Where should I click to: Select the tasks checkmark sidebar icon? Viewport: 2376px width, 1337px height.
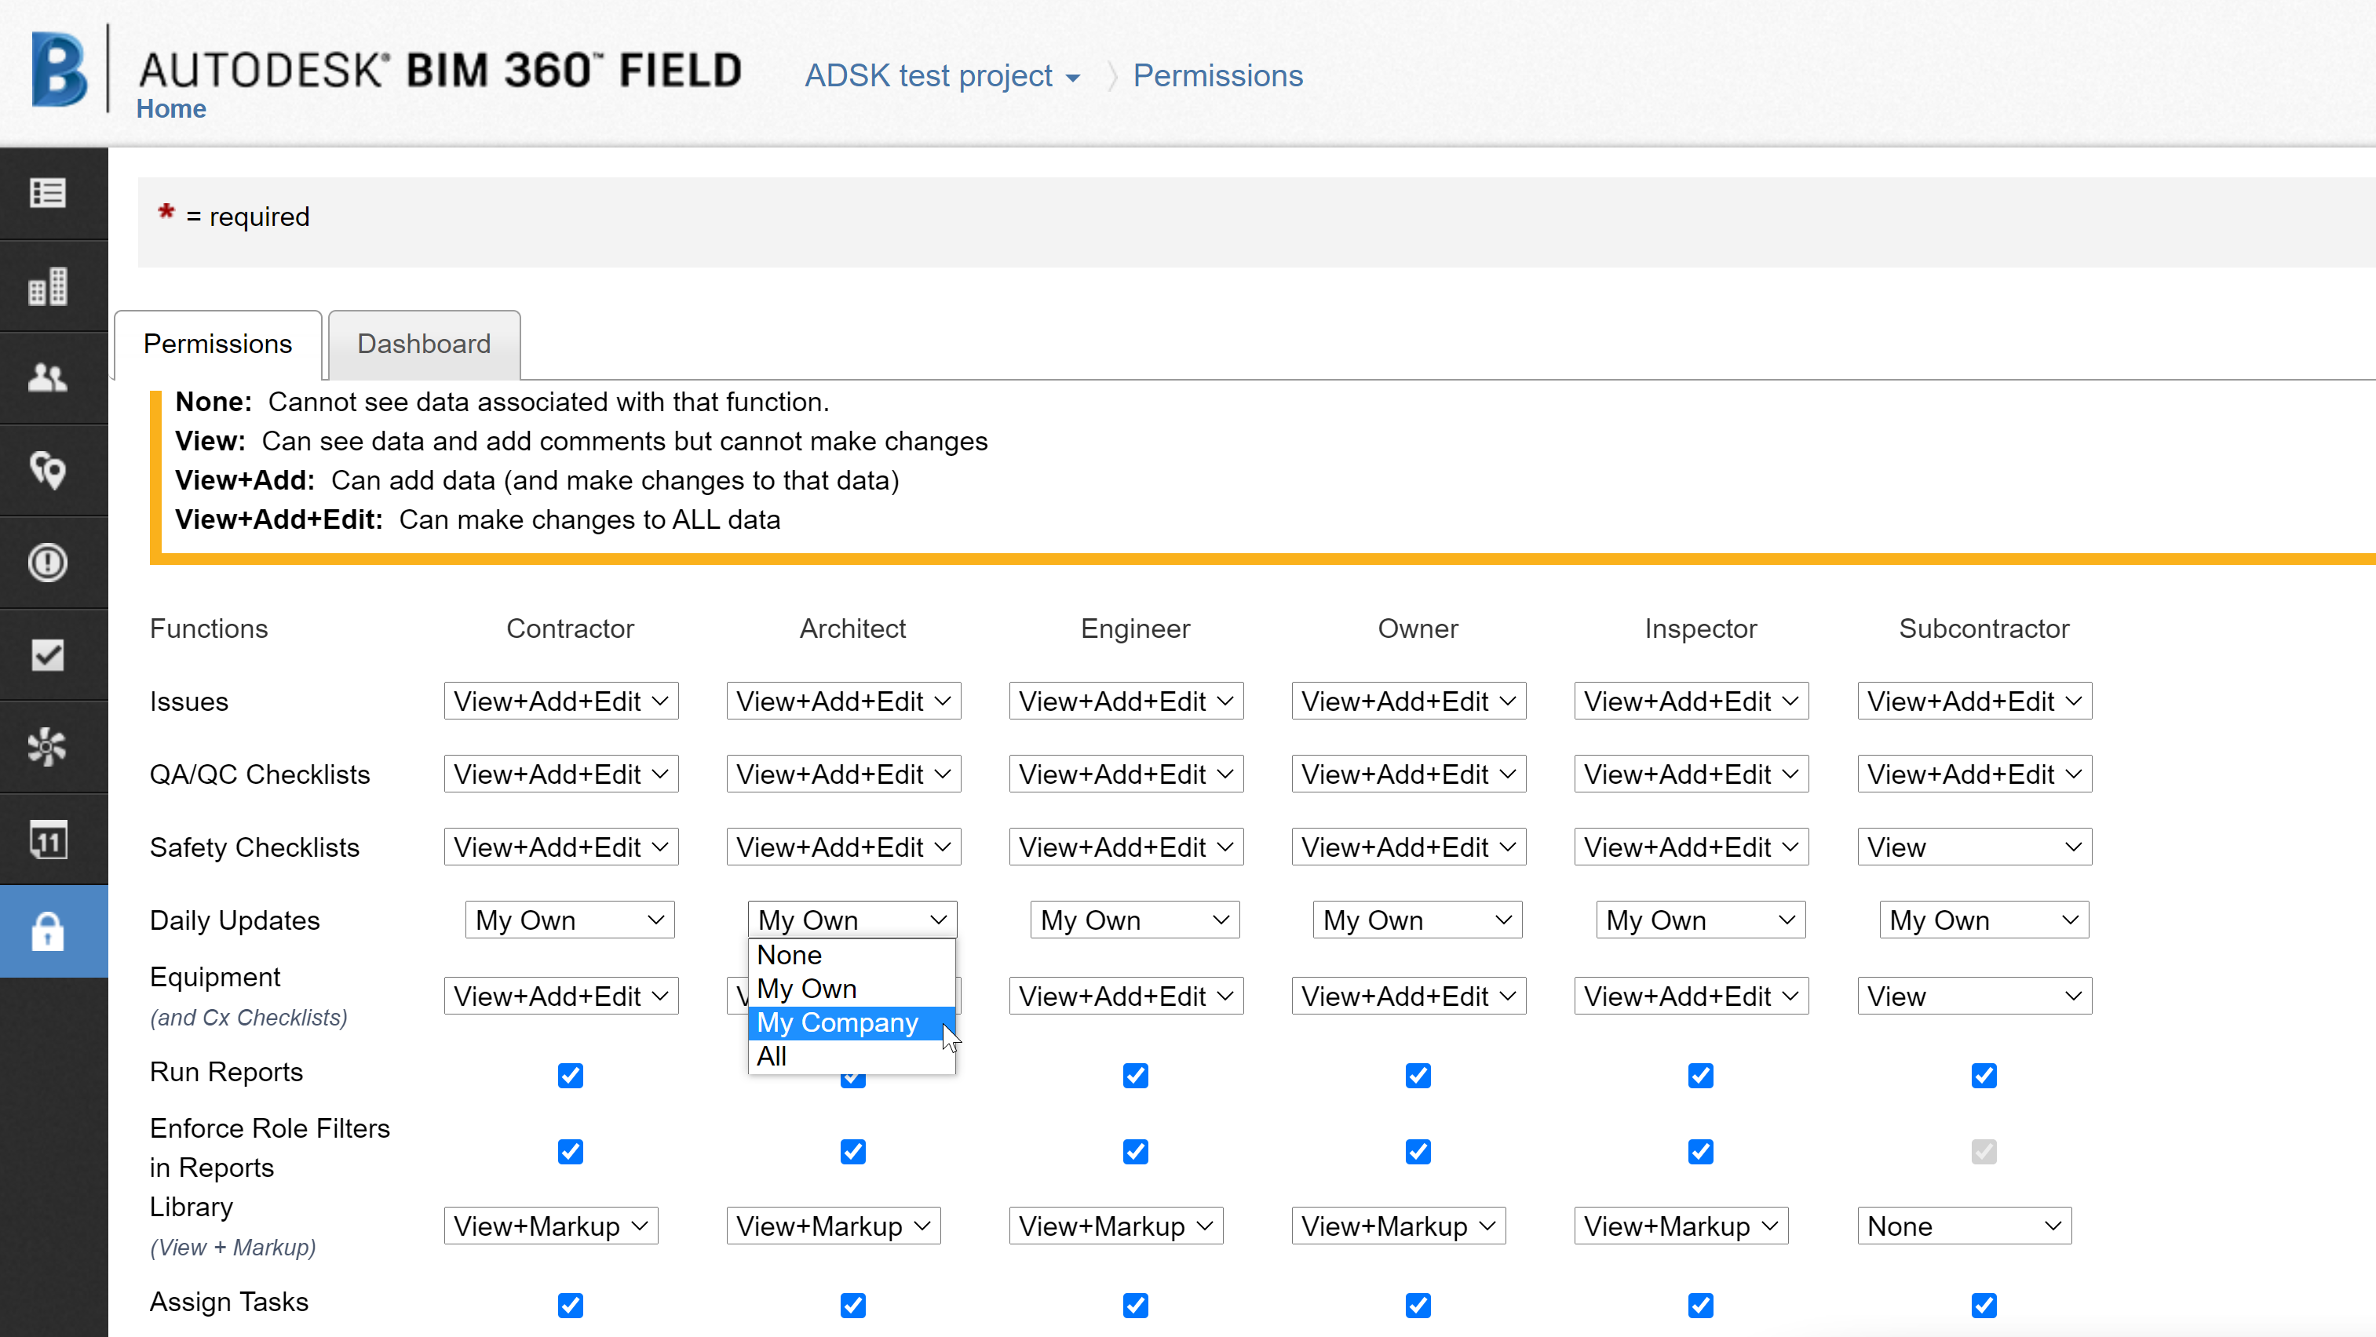(x=47, y=654)
